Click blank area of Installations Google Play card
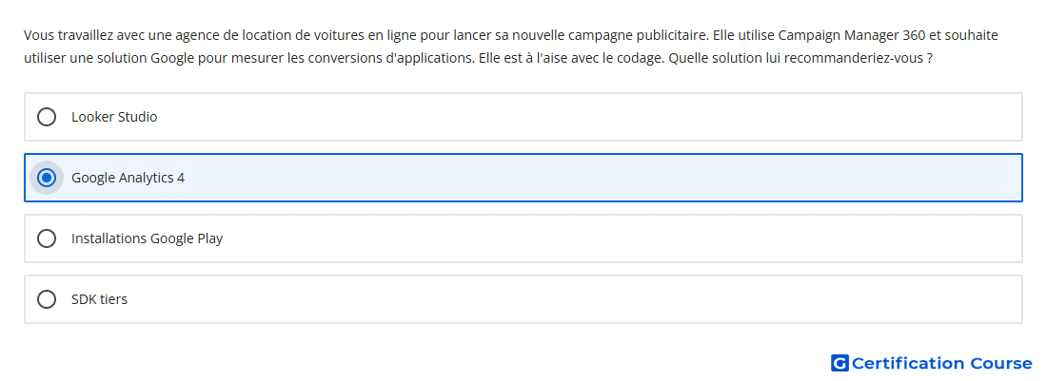 [x=621, y=238]
